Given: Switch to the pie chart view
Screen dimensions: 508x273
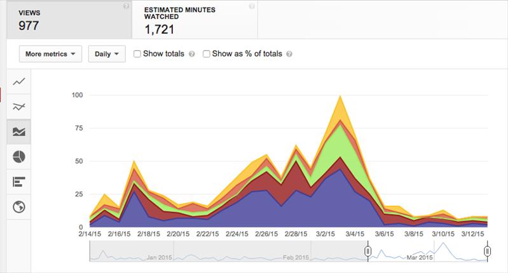Looking at the screenshot, I should (19, 157).
